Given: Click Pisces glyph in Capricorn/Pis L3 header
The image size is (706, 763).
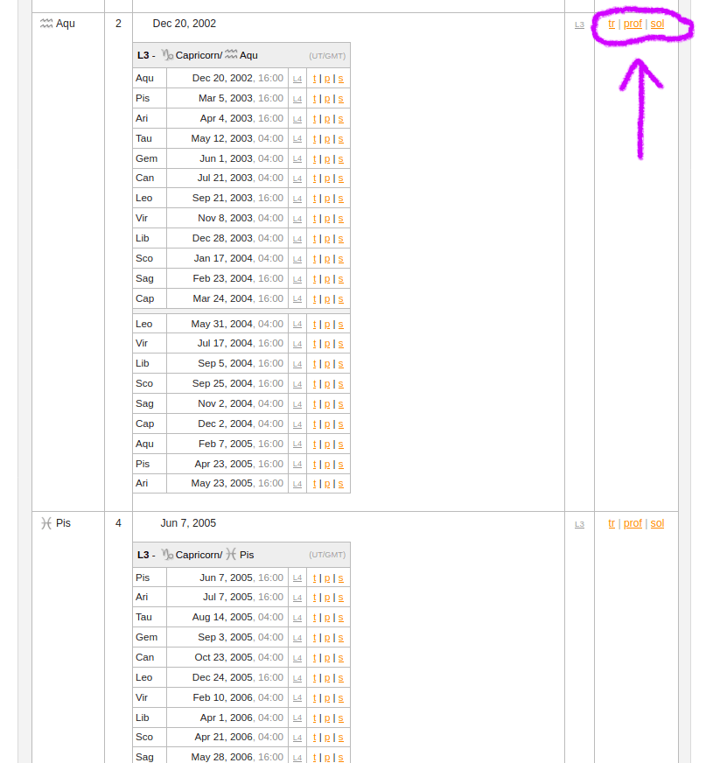Looking at the screenshot, I should click(x=231, y=555).
